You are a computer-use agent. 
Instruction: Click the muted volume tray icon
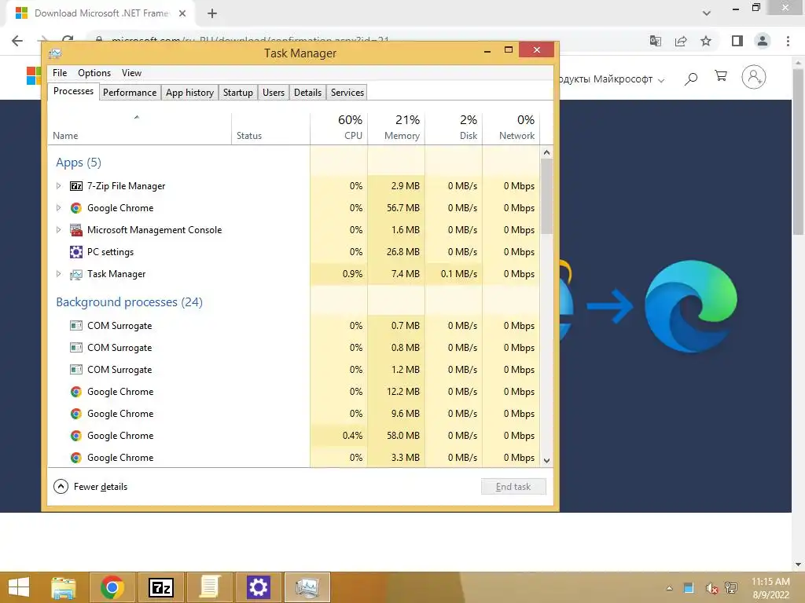pos(711,587)
